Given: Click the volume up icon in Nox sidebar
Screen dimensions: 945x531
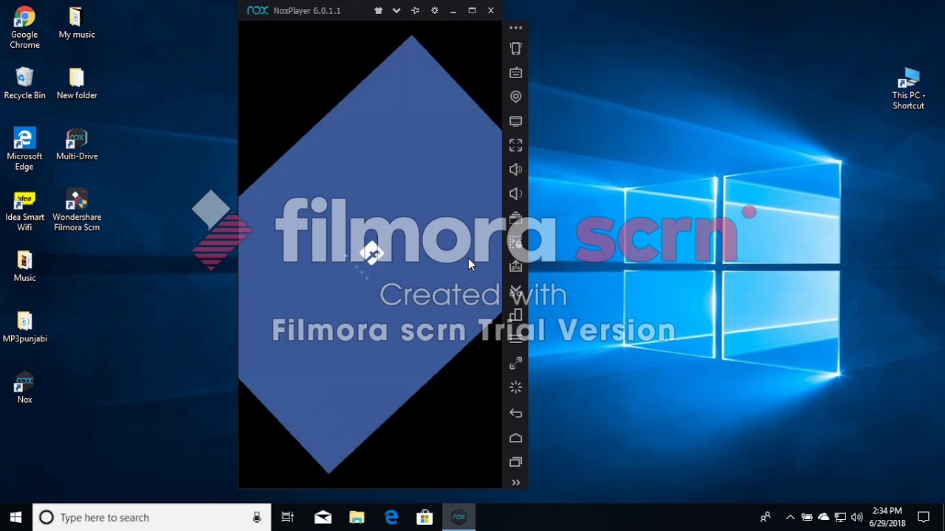Looking at the screenshot, I should point(515,170).
